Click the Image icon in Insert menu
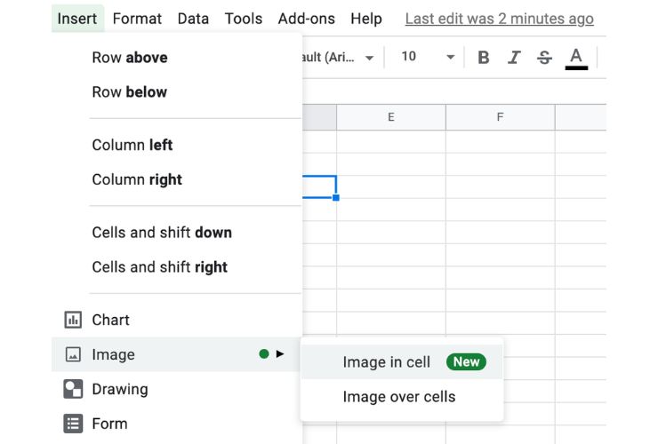The image size is (658, 444). click(x=73, y=354)
